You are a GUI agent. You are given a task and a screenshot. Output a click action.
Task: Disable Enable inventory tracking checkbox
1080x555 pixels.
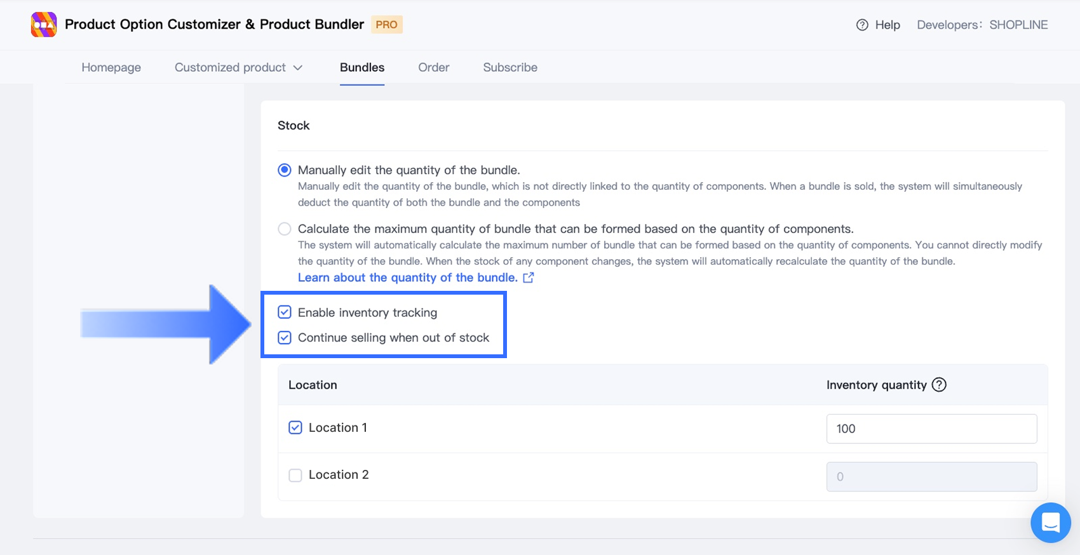point(285,312)
